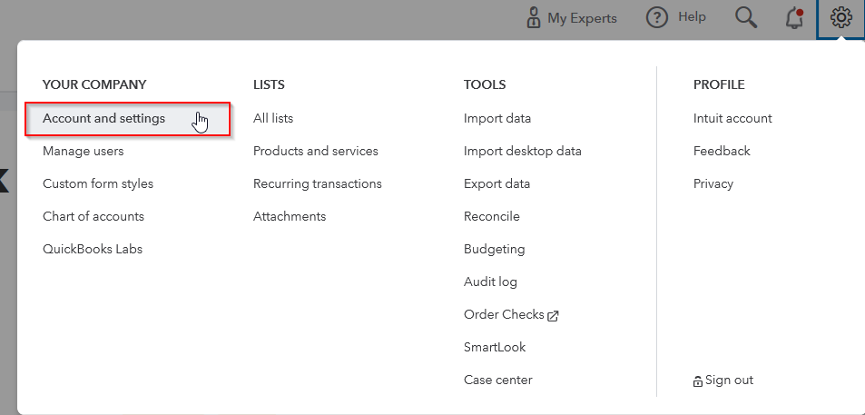The width and height of the screenshot is (865, 415).
Task: Open the Settings gear icon
Action: tap(840, 18)
